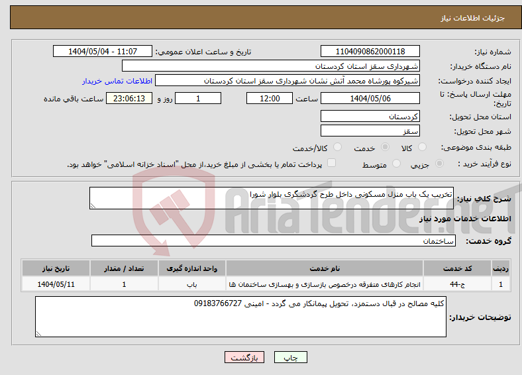
Task: Click the کد خدمت column header
Action: (x=458, y=268)
